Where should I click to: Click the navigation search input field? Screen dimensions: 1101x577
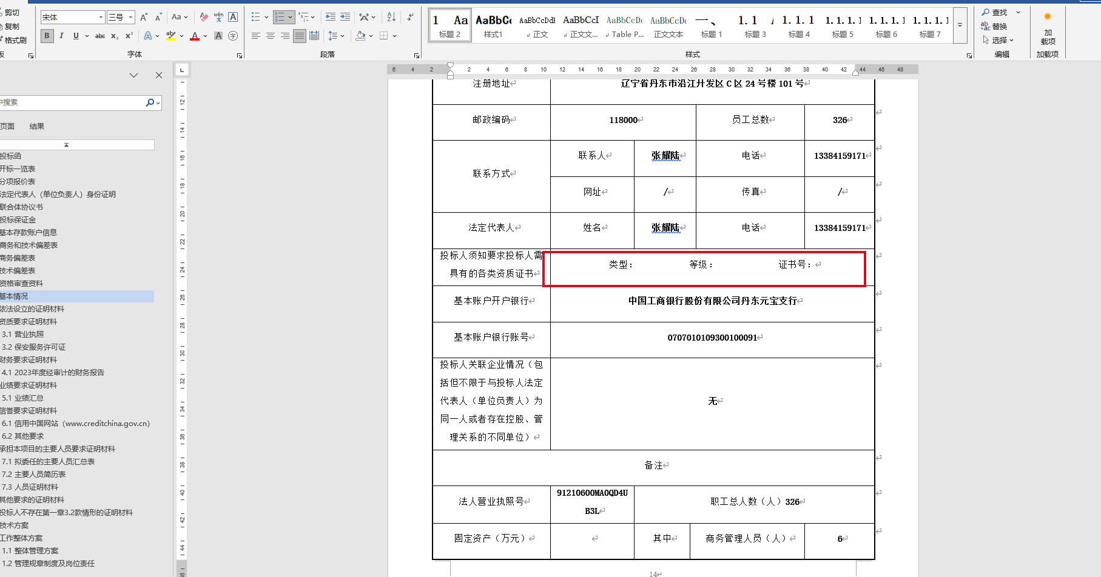tap(72, 102)
